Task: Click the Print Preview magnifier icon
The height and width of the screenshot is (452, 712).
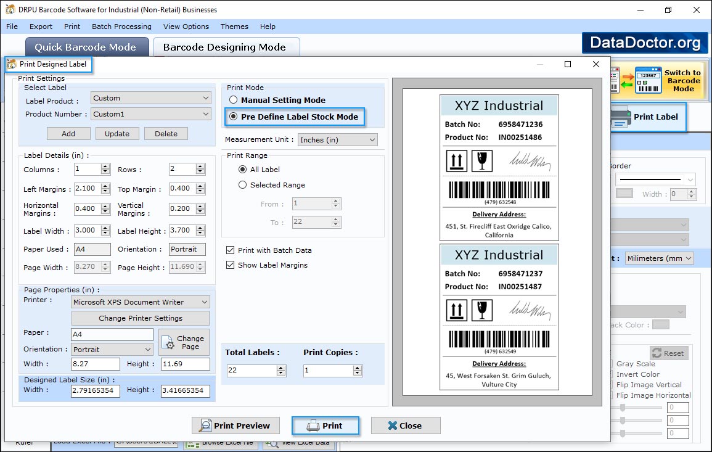Action: tap(205, 425)
